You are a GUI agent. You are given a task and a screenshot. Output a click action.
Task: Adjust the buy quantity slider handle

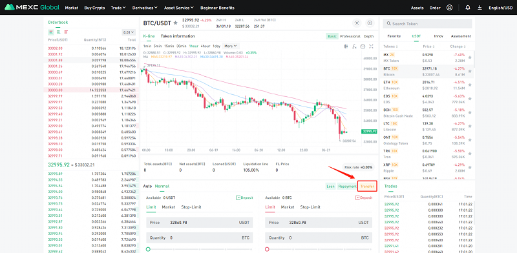148,249
